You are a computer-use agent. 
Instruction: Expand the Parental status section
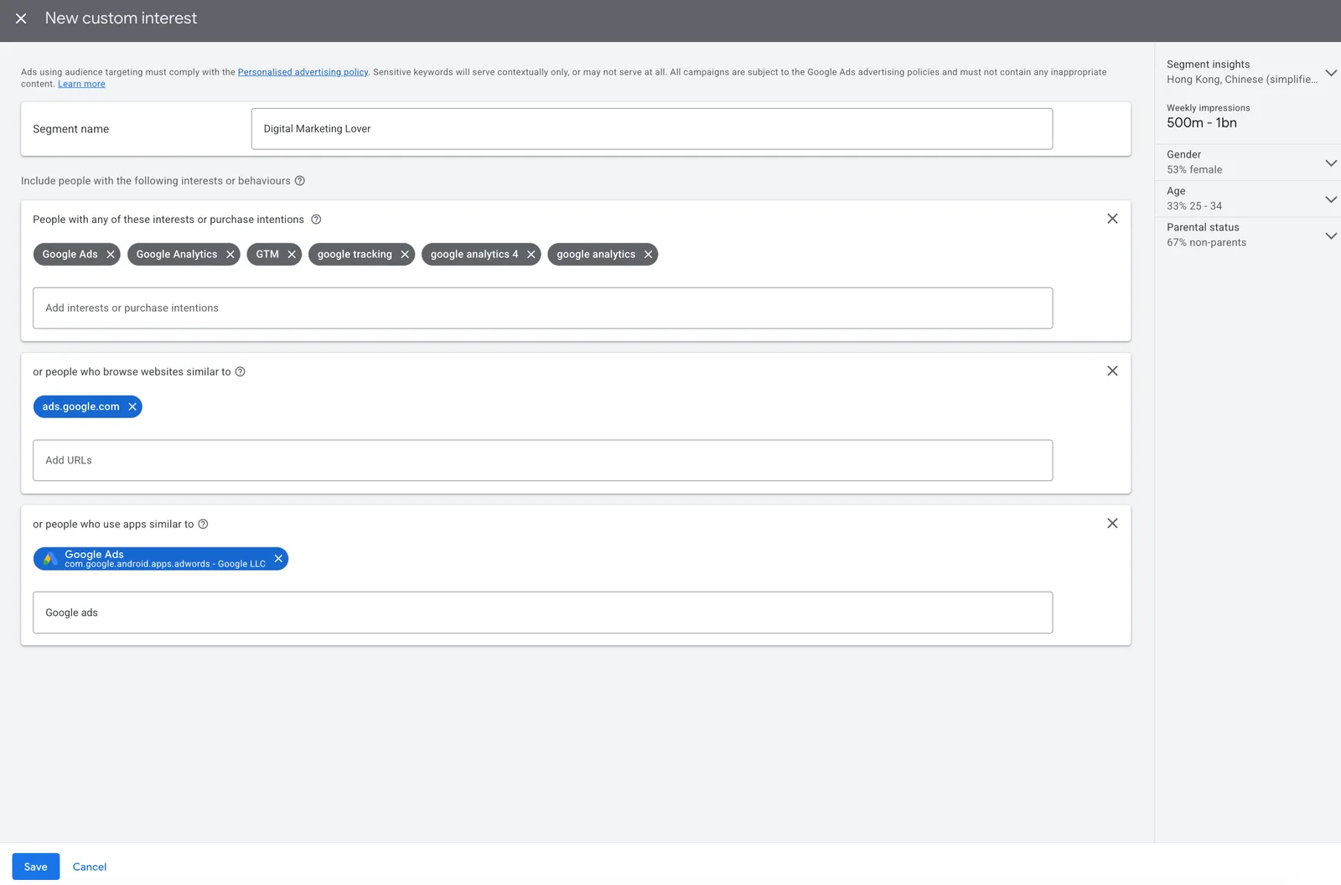point(1330,235)
